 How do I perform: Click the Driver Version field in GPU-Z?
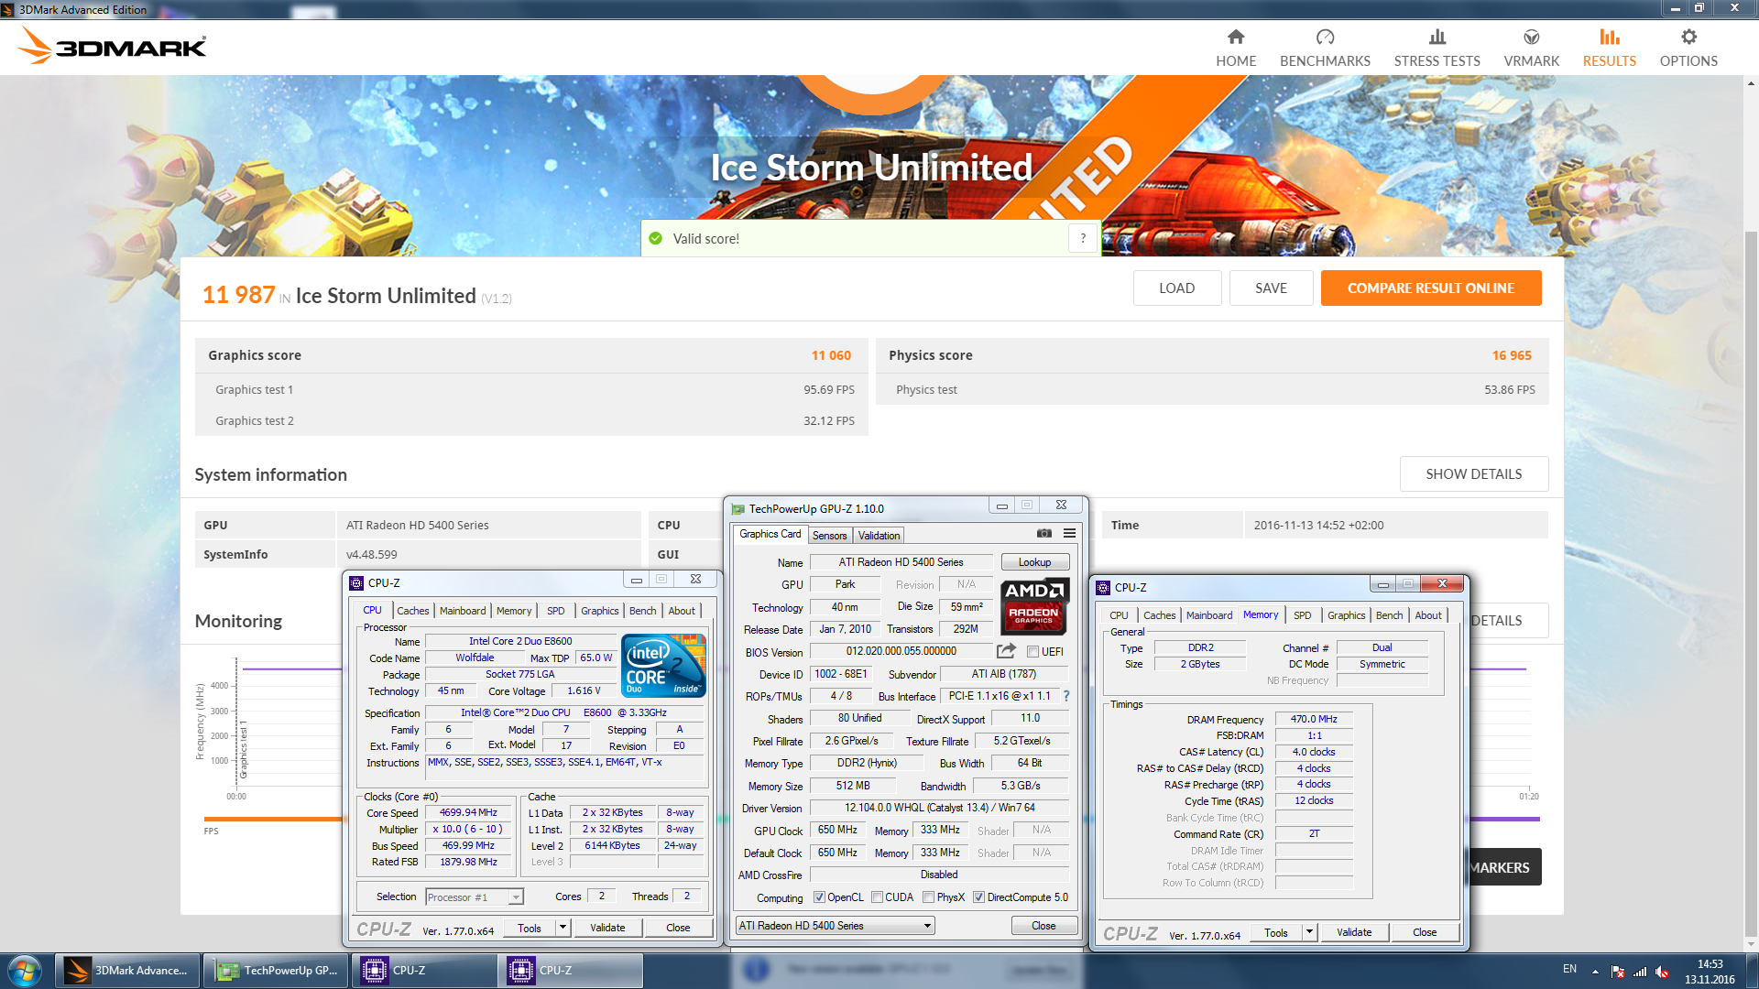pyautogui.click(x=939, y=808)
